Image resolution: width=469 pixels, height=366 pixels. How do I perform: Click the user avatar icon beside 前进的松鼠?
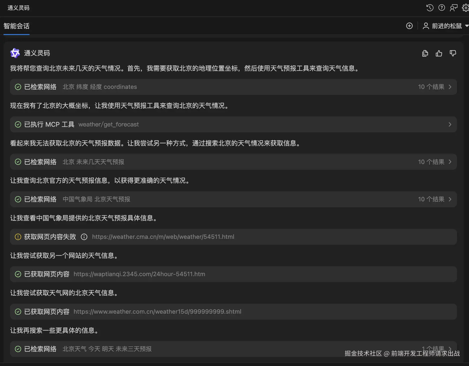[426, 26]
